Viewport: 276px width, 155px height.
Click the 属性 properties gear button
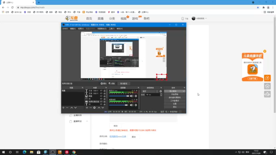point(103,83)
